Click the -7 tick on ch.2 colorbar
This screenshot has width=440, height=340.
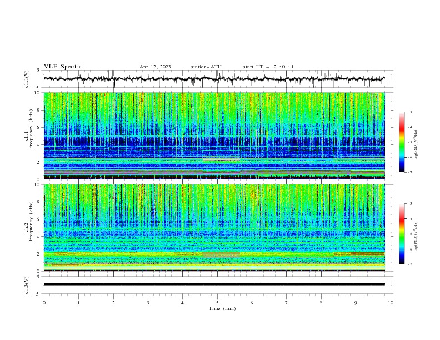point(410,264)
